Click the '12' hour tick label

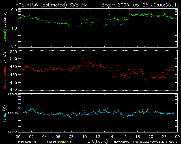coord(98,137)
